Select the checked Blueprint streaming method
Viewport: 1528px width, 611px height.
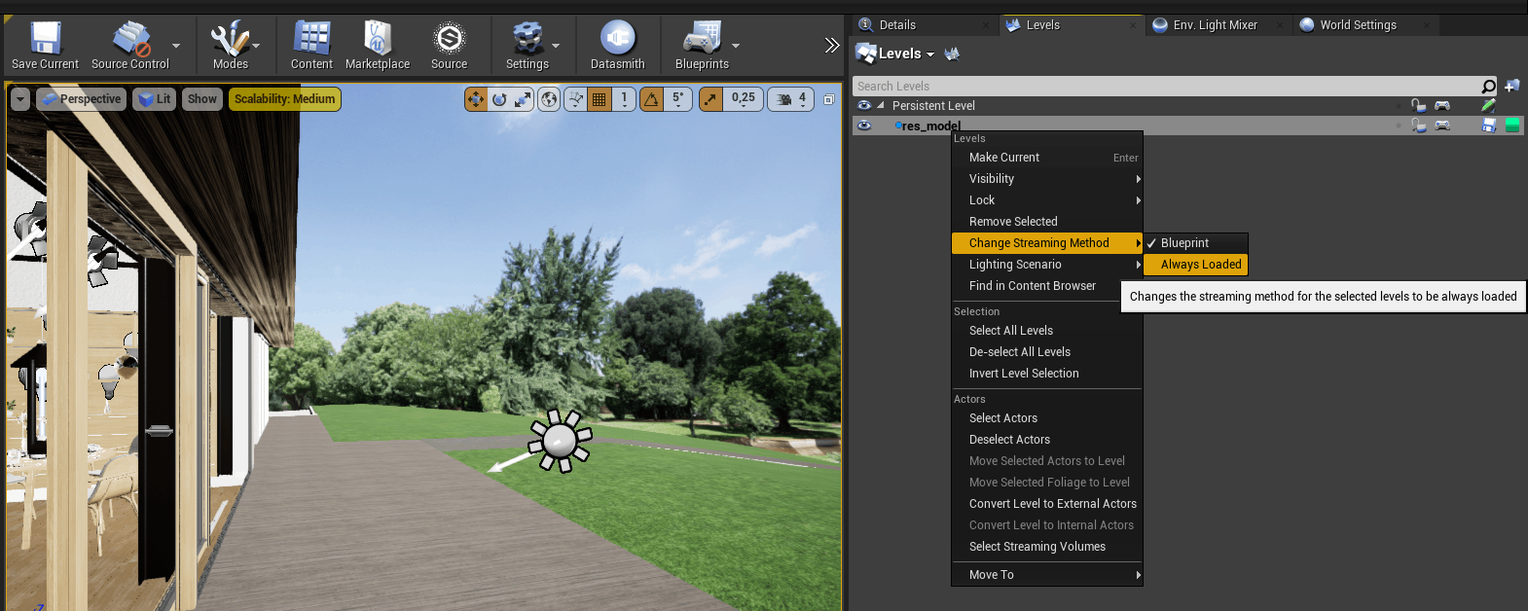(1196, 243)
